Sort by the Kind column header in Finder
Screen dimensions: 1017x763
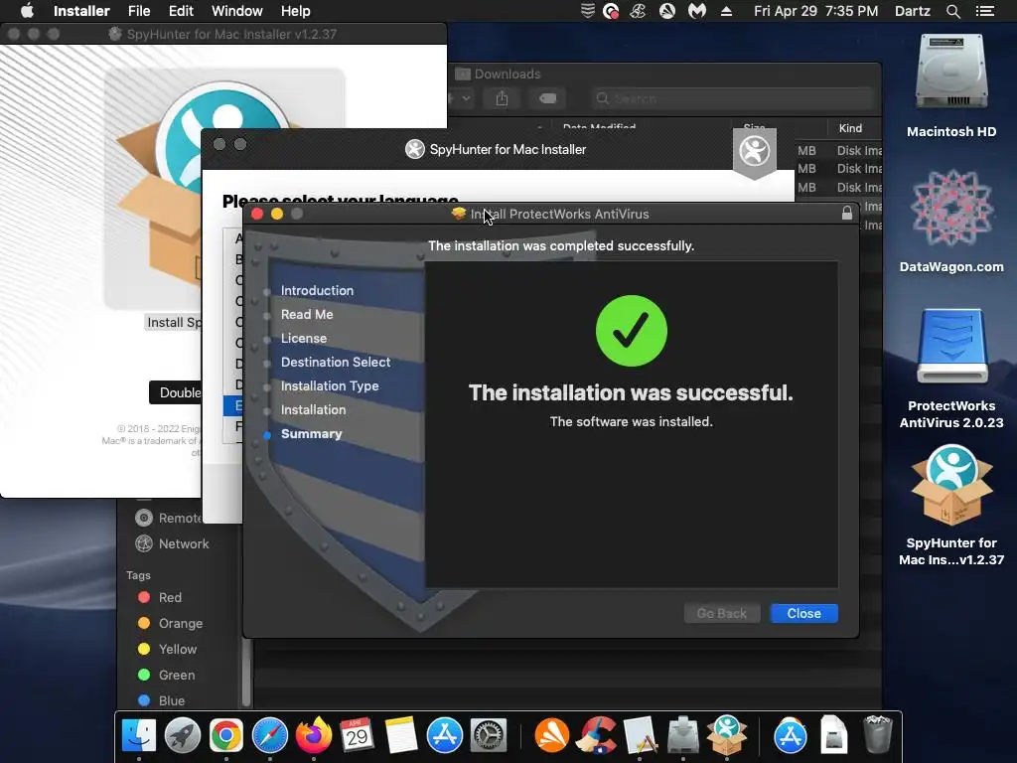[x=850, y=128]
